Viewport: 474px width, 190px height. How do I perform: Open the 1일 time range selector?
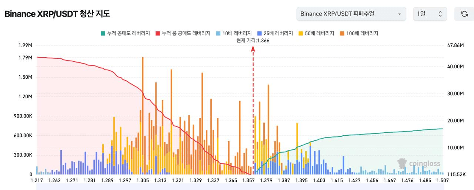point(430,14)
